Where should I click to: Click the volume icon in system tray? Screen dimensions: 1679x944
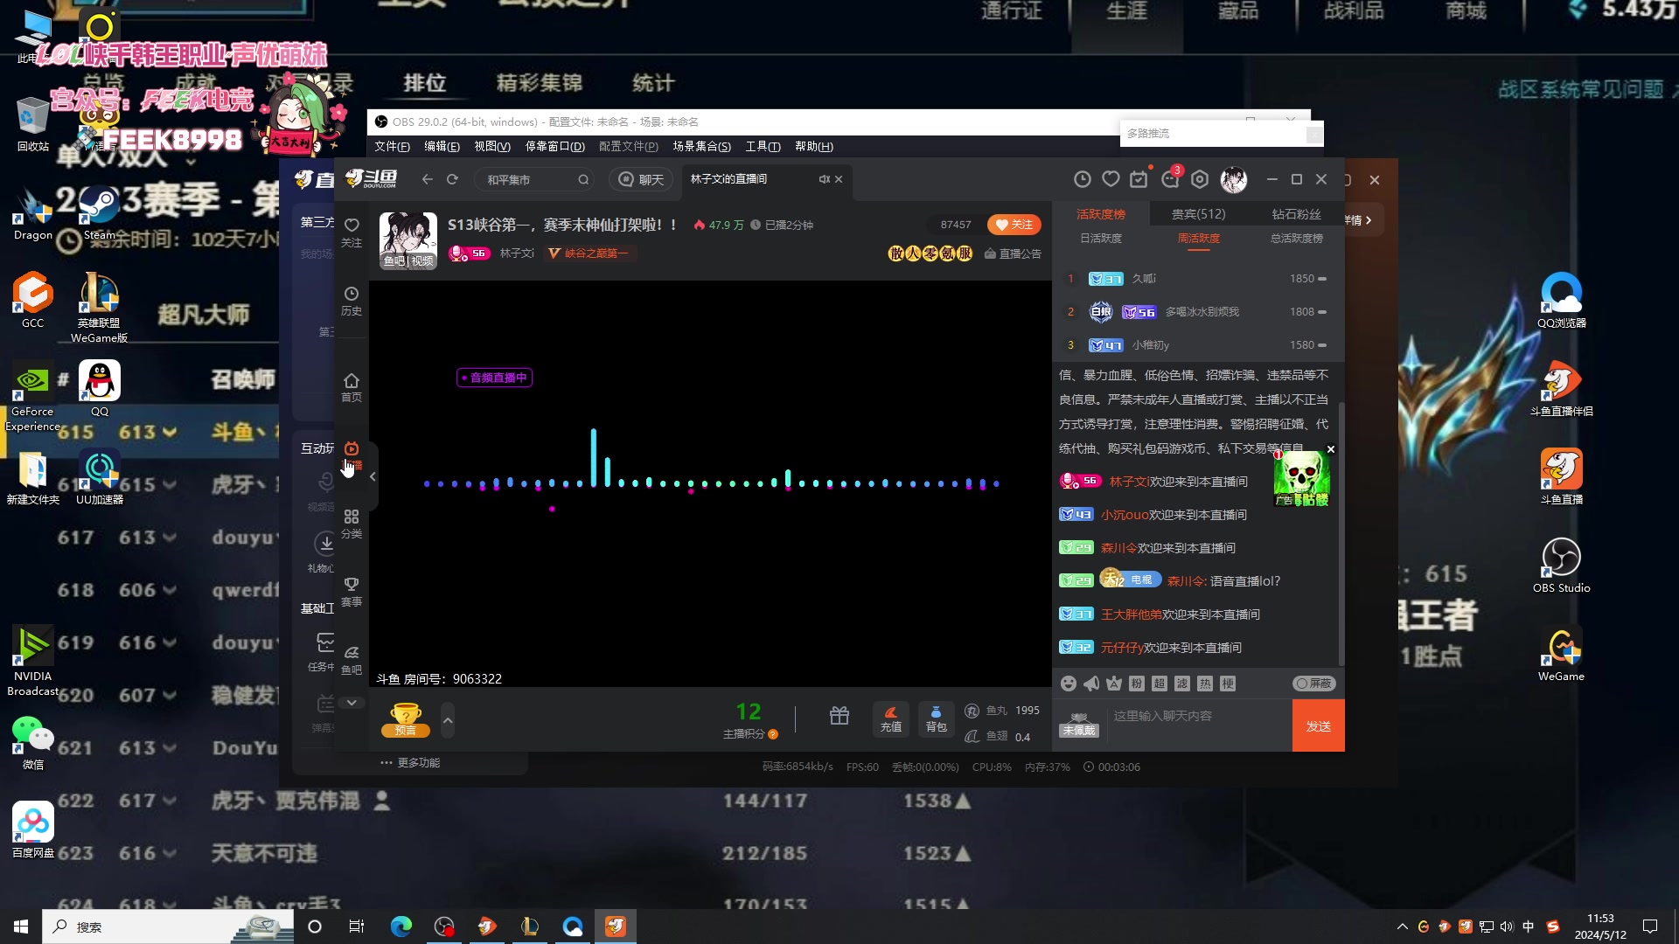(x=1506, y=927)
